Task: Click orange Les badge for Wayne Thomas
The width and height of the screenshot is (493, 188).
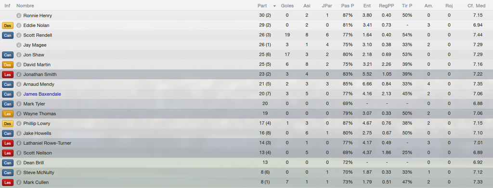Action: click(x=8, y=114)
